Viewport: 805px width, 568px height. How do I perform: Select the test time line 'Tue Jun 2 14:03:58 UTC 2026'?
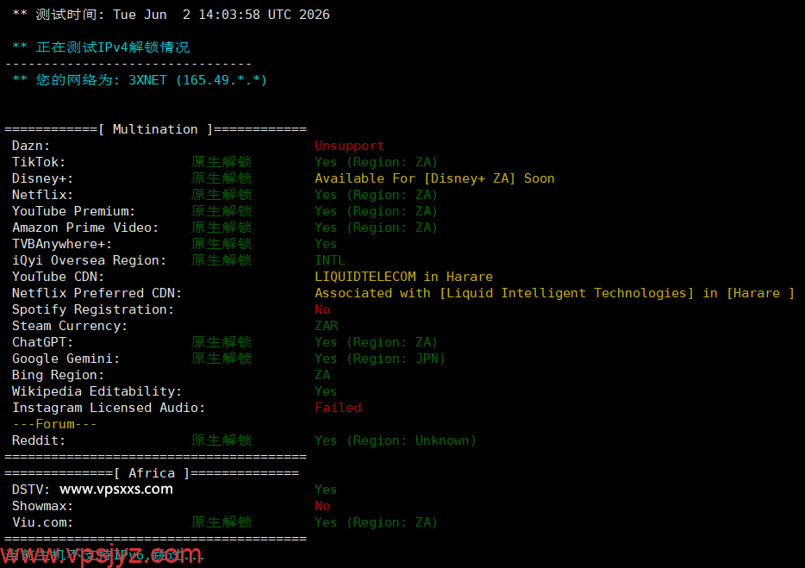(222, 15)
